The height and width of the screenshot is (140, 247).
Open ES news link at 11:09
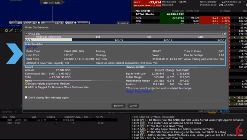coord(141,135)
